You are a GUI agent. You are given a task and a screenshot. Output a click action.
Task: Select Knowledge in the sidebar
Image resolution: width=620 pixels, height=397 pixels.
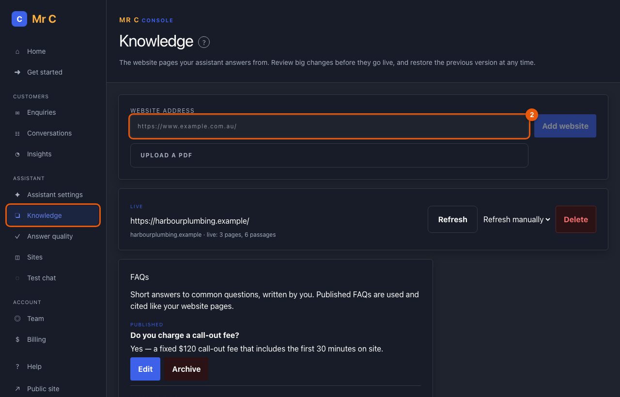click(x=53, y=215)
